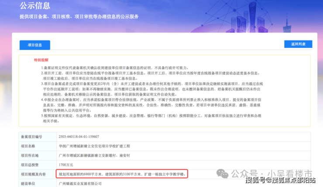Click the 项目名称 row label

(x=30, y=146)
